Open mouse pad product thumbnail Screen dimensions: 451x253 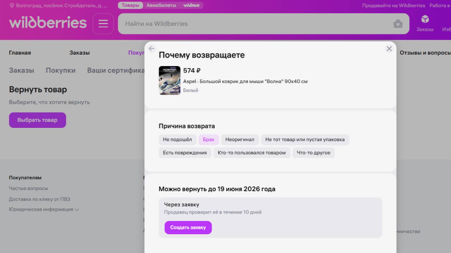pyautogui.click(x=170, y=80)
